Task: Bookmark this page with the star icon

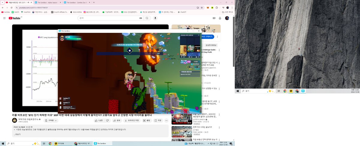Action: tap(202, 7)
